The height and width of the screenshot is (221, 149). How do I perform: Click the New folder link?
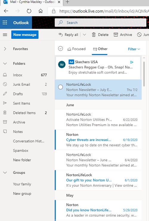(x=22, y=160)
